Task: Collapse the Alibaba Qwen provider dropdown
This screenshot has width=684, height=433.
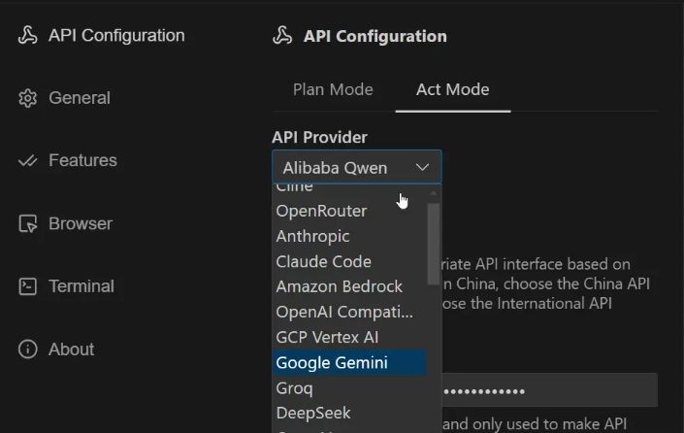Action: pos(357,167)
